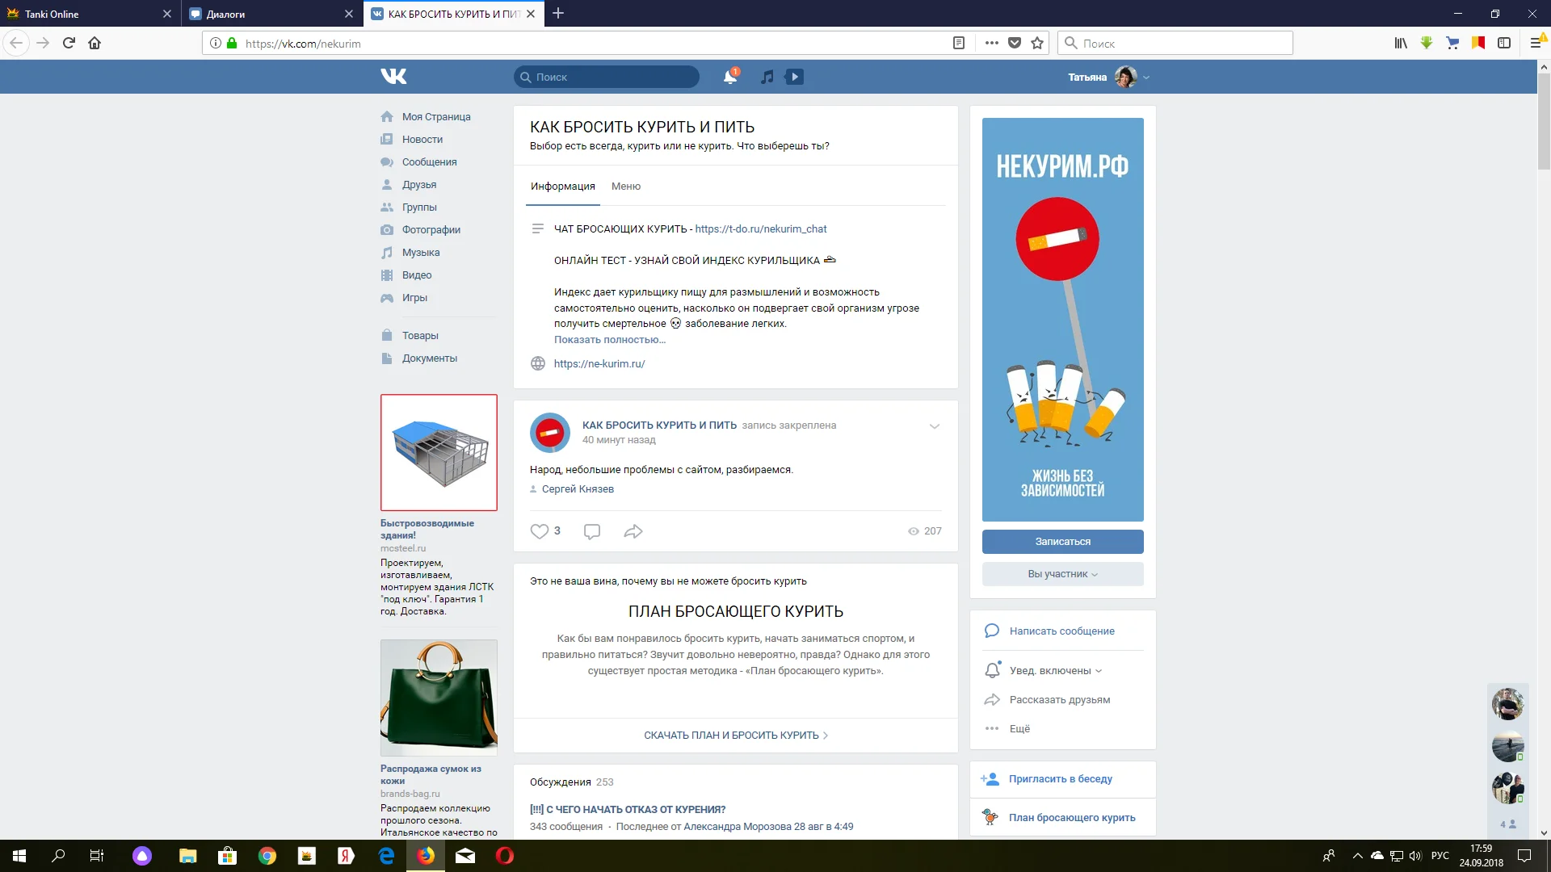This screenshot has height=872, width=1551.
Task: Open the 'Вы участник' membership dropdown
Action: pos(1062,574)
